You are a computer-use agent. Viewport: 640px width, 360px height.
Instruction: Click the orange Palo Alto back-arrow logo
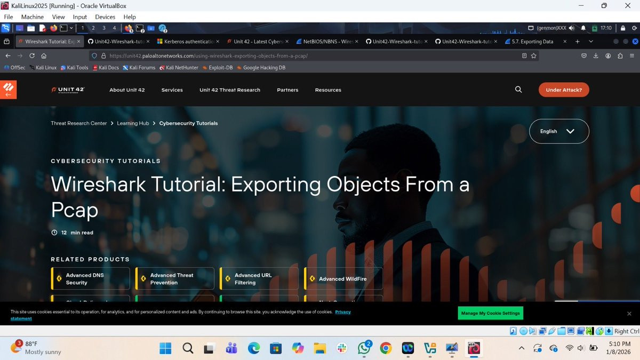(9, 90)
